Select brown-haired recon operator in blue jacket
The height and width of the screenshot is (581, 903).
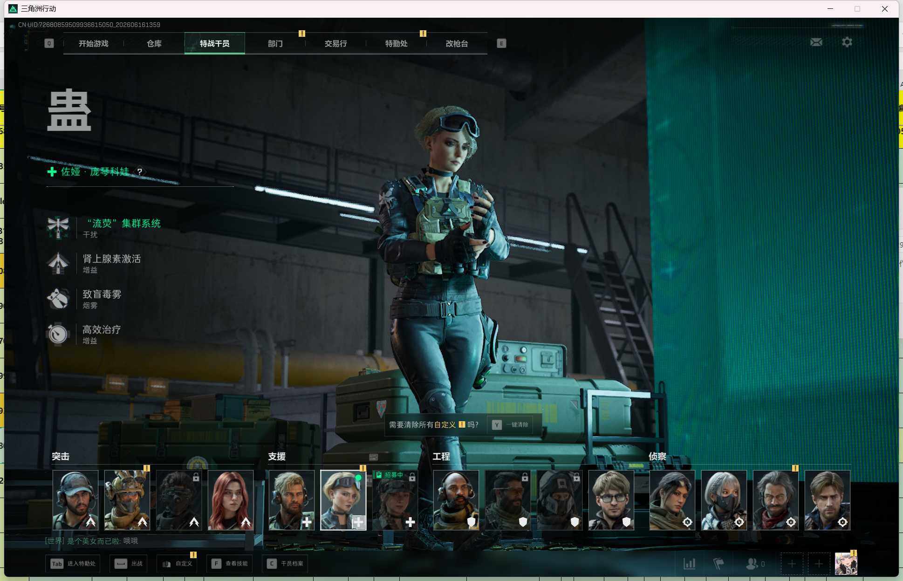click(828, 500)
